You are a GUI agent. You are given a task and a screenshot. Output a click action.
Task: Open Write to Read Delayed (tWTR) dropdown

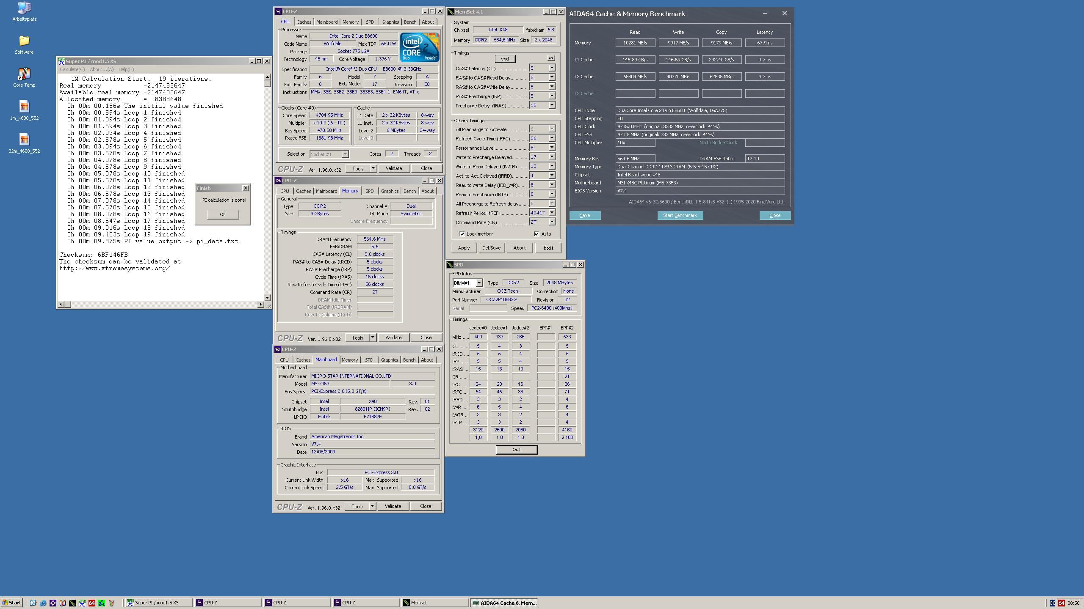[x=552, y=166]
